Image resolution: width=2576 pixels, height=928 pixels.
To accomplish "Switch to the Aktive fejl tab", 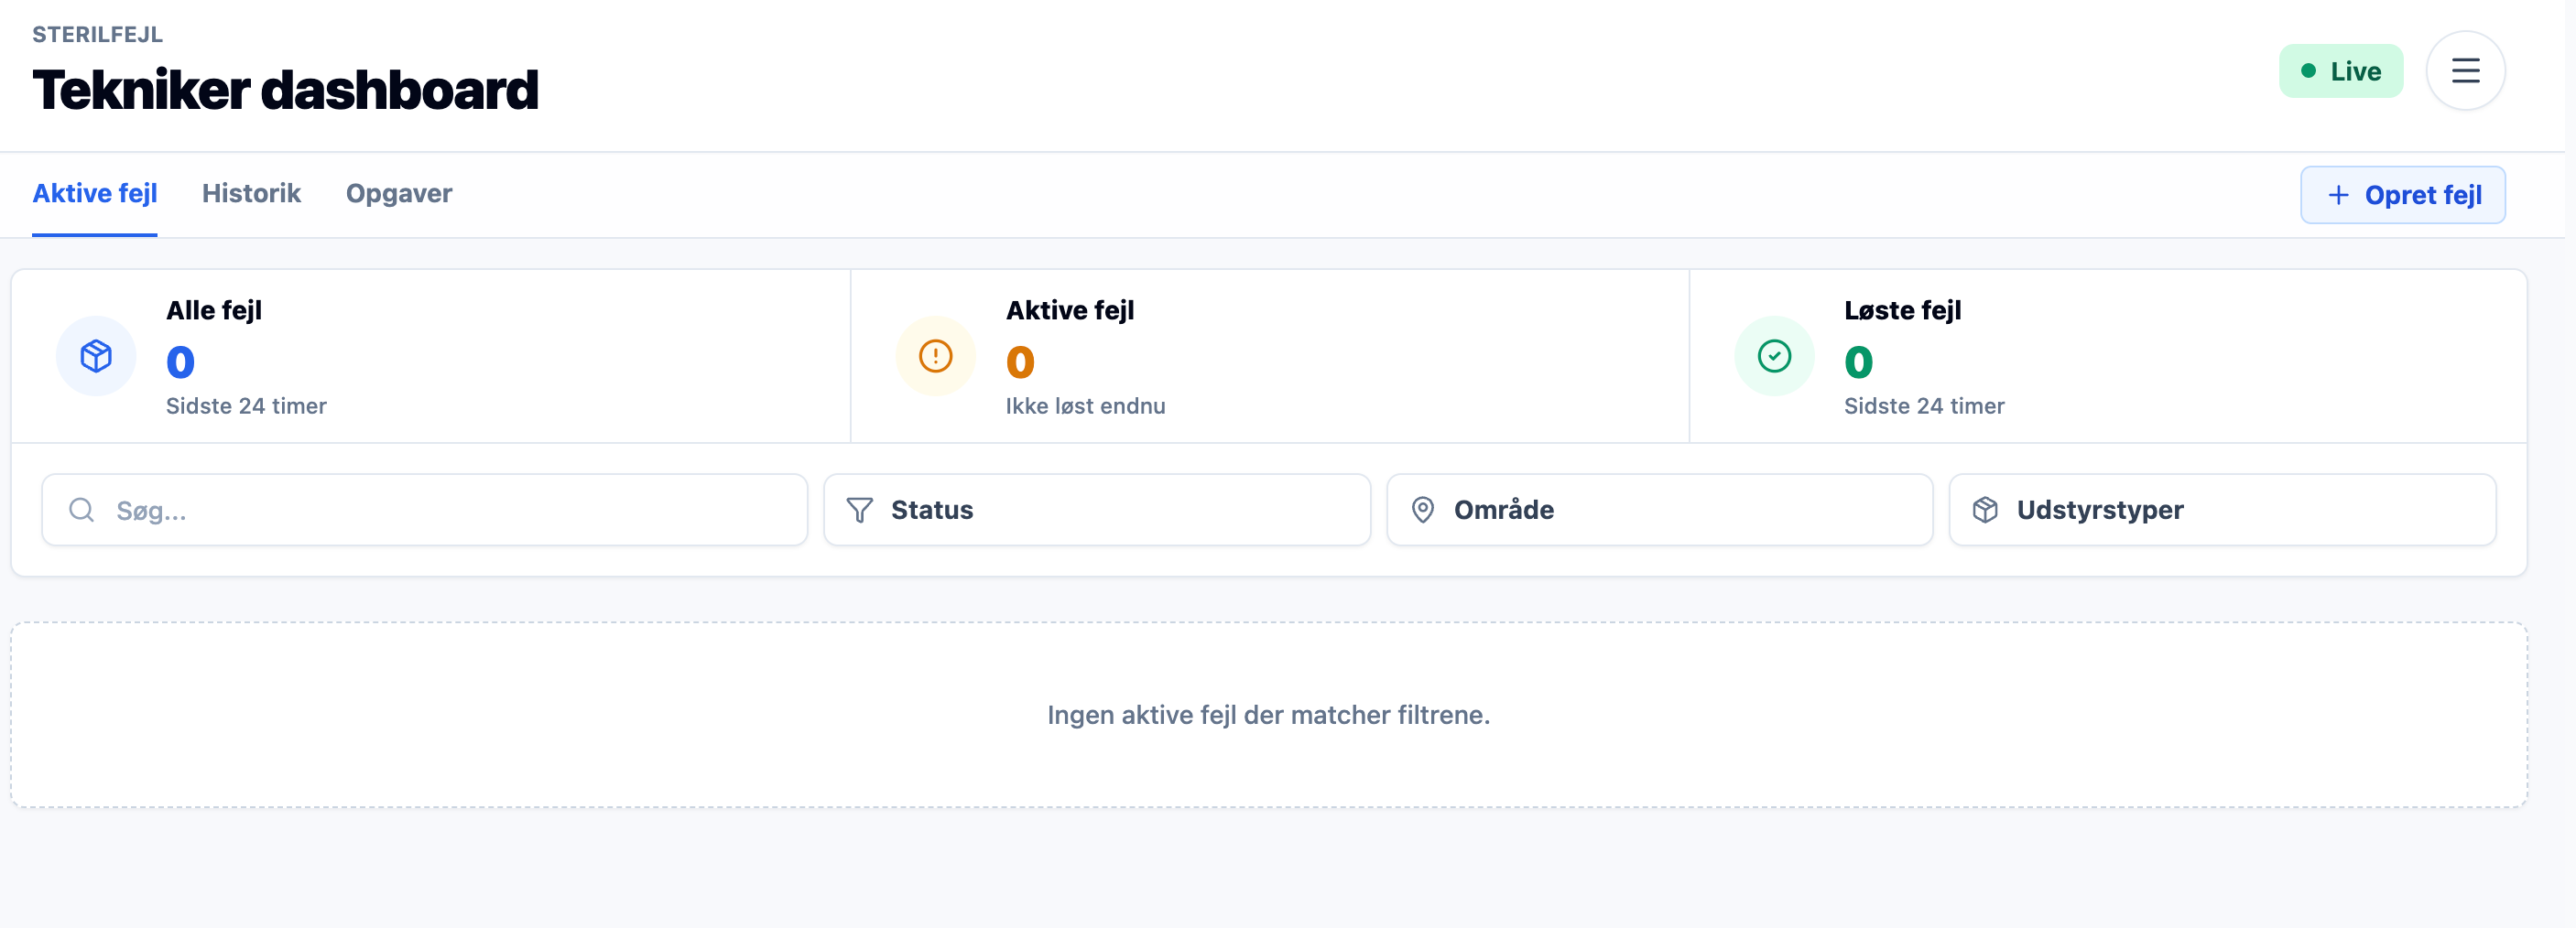I will (95, 193).
